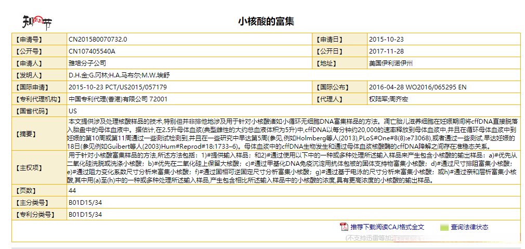The width and height of the screenshot is (525, 249).
Task: Click publication date 2017-11-28
Action: (386, 51)
